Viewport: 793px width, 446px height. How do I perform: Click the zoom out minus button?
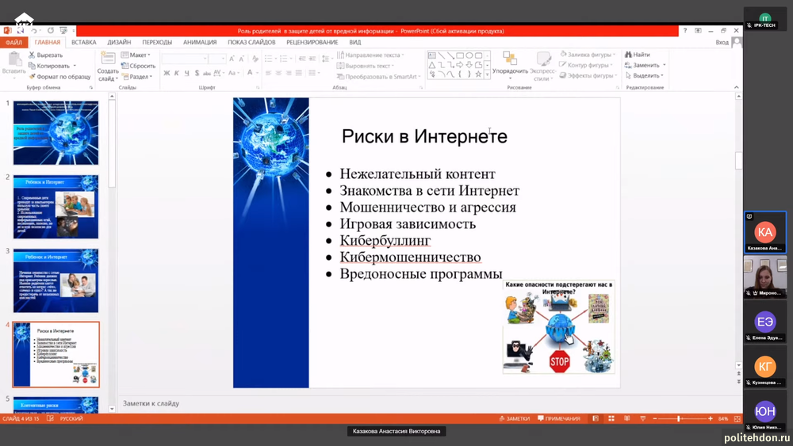point(655,419)
